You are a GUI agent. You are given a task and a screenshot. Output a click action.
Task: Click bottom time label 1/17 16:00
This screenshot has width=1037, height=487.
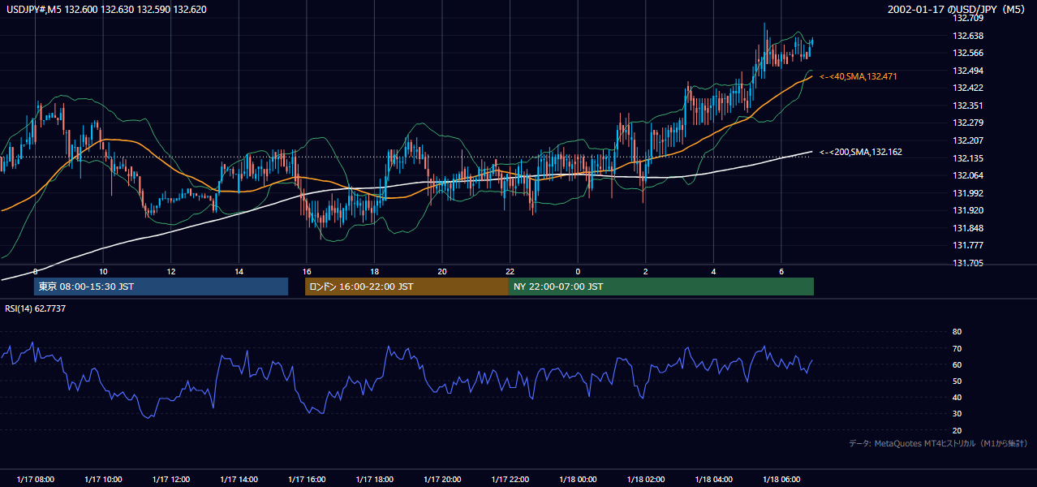(307, 480)
